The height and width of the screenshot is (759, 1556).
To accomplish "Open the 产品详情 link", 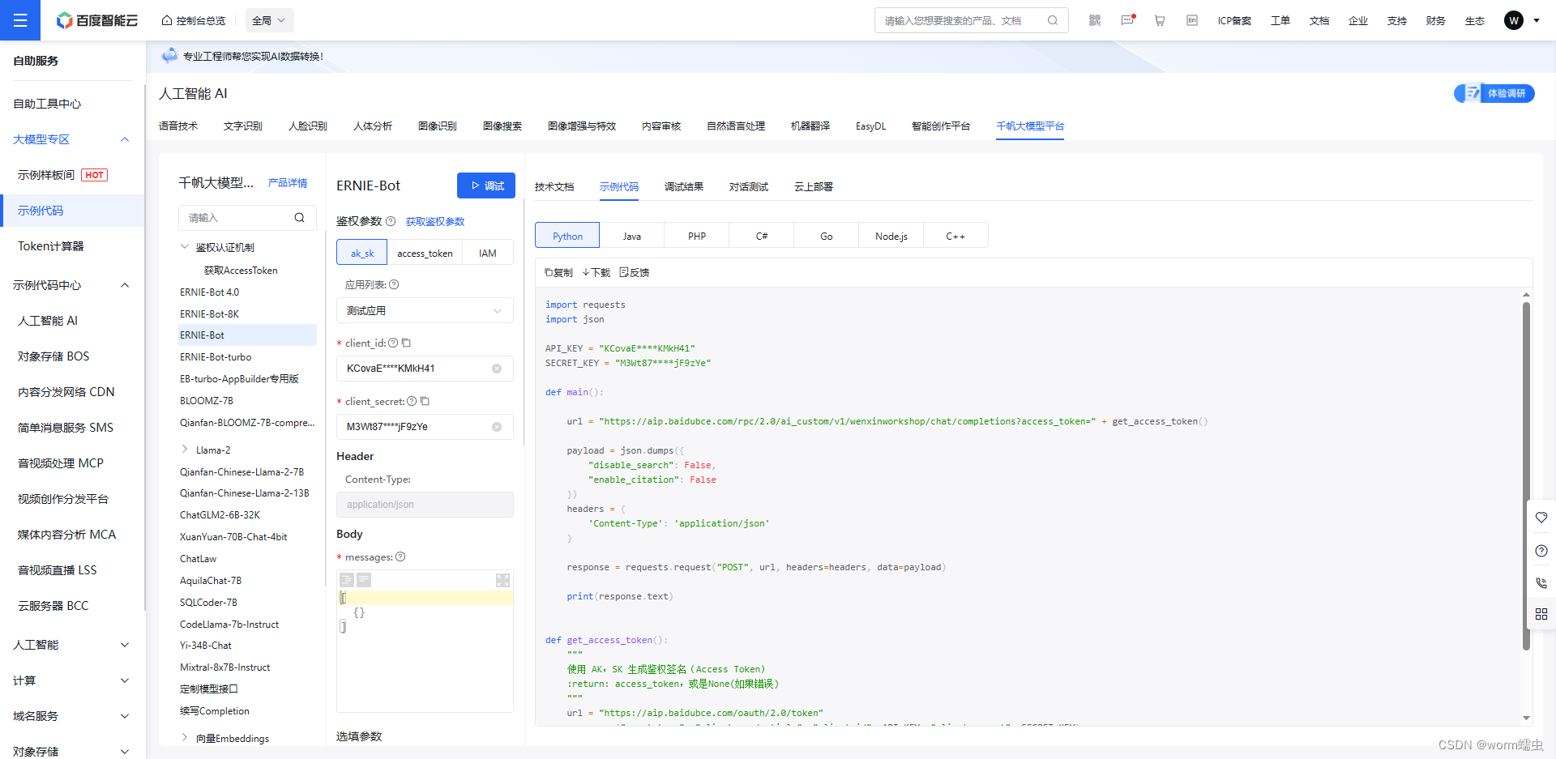I will pyautogui.click(x=288, y=183).
